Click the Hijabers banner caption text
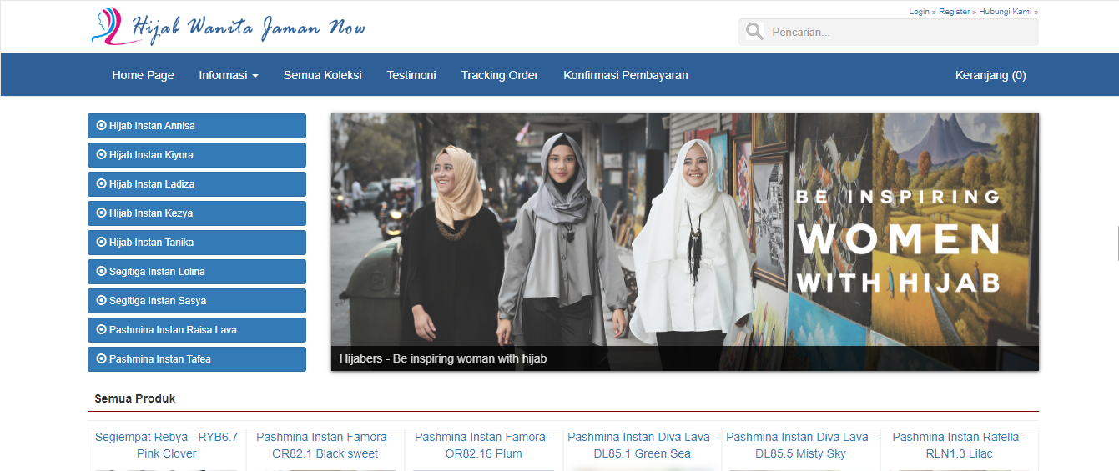This screenshot has height=471, width=1119. click(x=443, y=359)
